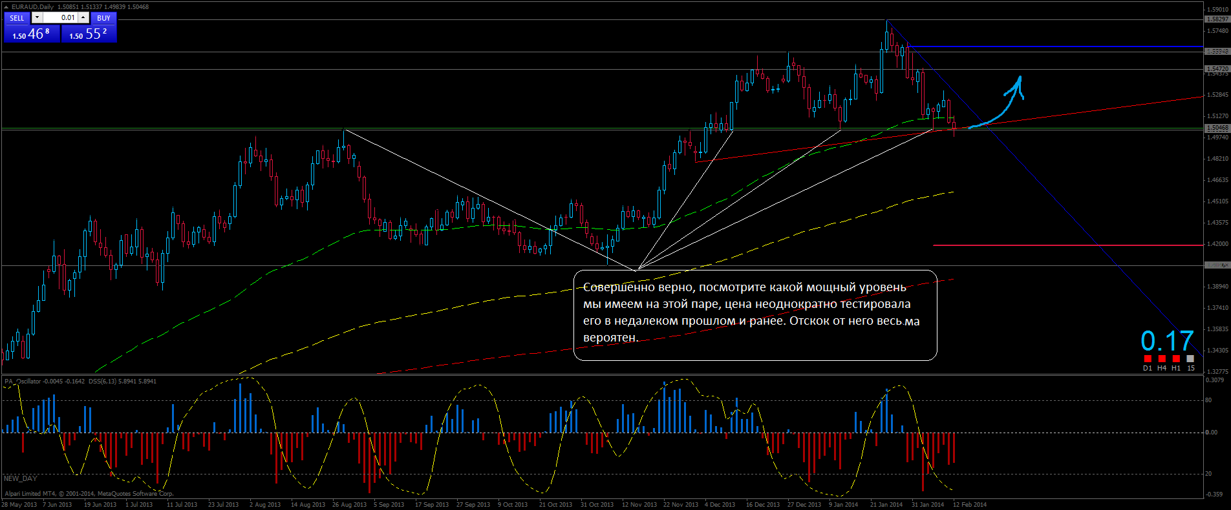Click the red H4 timeframe square
The image size is (1231, 510).
pos(1162,359)
